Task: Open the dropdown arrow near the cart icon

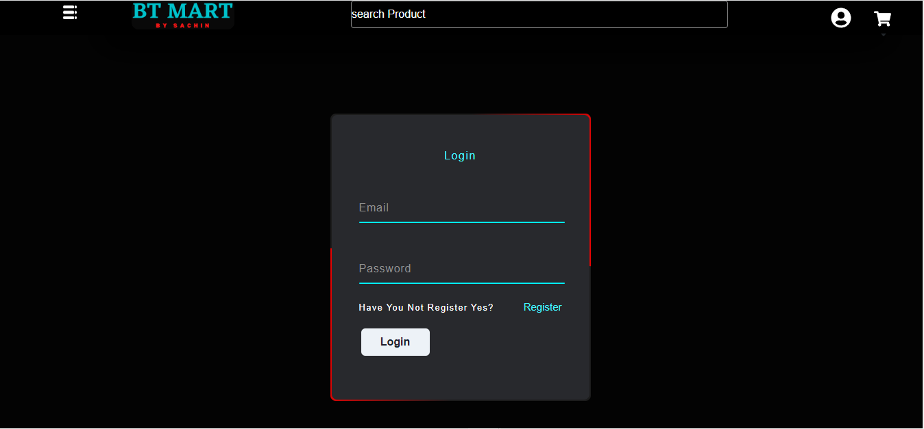Action: tap(883, 33)
